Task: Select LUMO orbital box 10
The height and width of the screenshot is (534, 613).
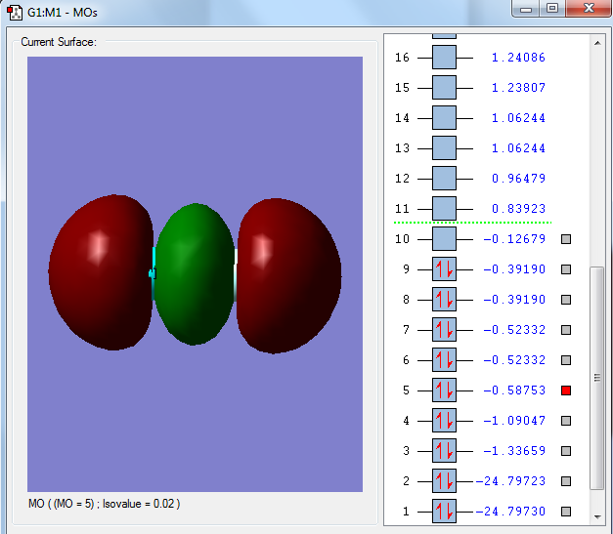Action: (x=444, y=239)
